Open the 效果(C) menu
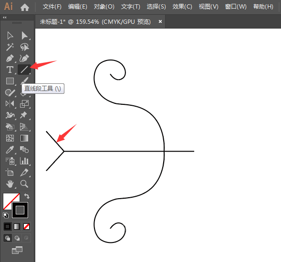Screen dimensions: 281x262 pyautogui.click(x=182, y=7)
